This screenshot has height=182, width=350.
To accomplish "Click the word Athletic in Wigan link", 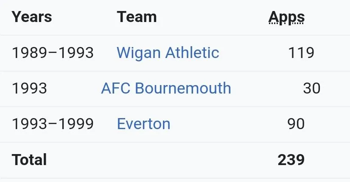I will tap(192, 52).
